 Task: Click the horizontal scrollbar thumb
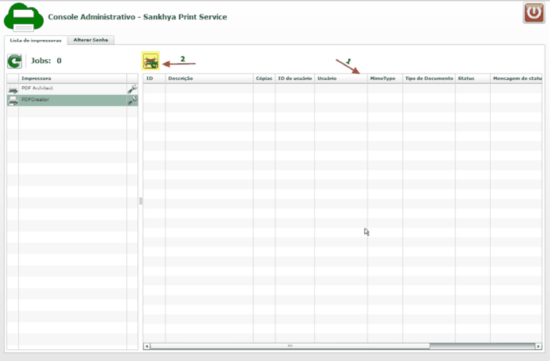point(290,347)
